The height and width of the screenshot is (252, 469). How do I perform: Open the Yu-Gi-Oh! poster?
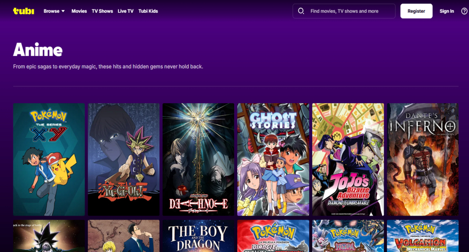coord(124,160)
